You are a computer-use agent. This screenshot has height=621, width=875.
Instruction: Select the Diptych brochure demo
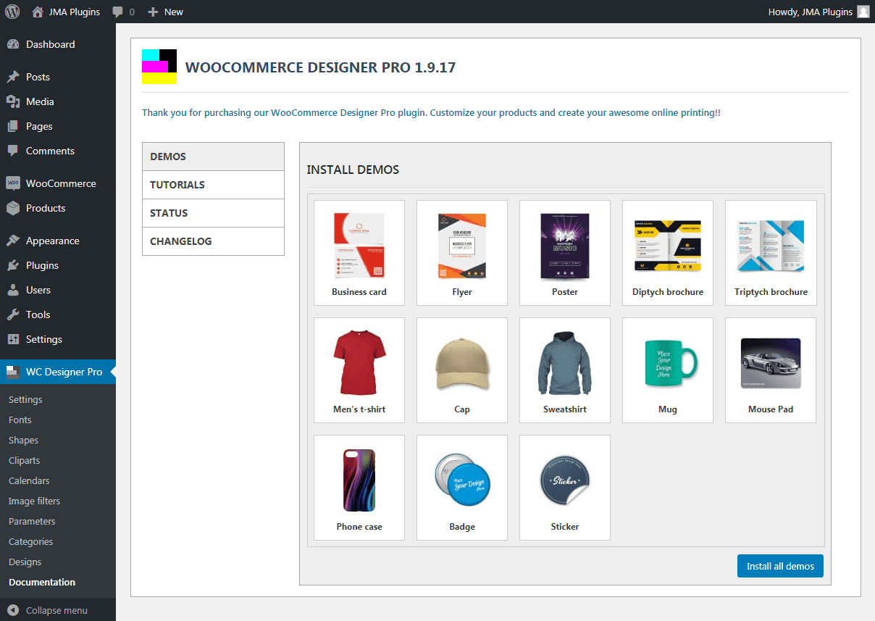pyautogui.click(x=668, y=253)
